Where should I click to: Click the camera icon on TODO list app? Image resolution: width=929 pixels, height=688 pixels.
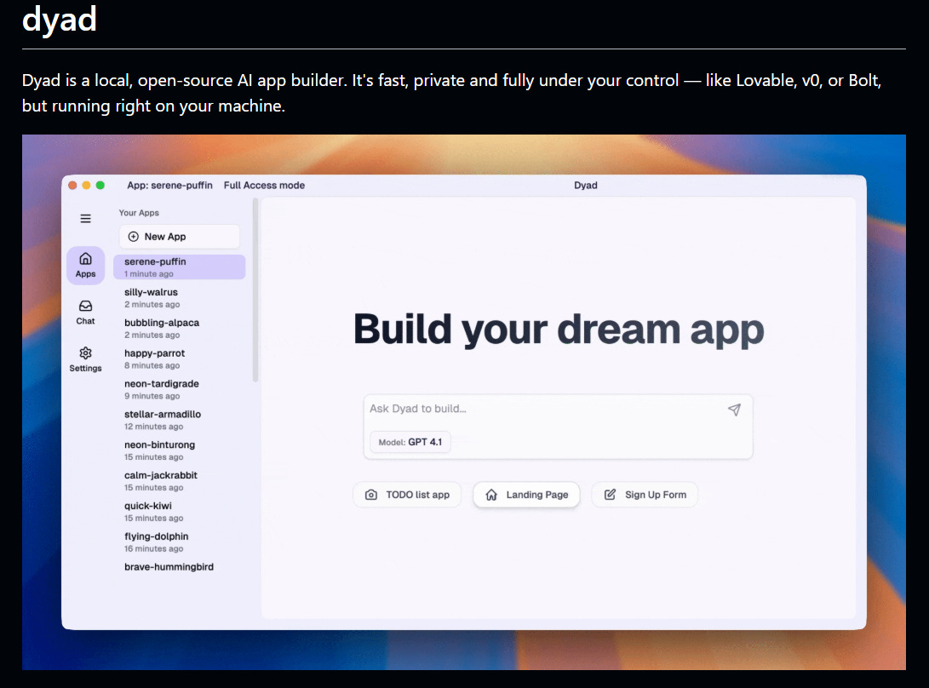tap(371, 495)
